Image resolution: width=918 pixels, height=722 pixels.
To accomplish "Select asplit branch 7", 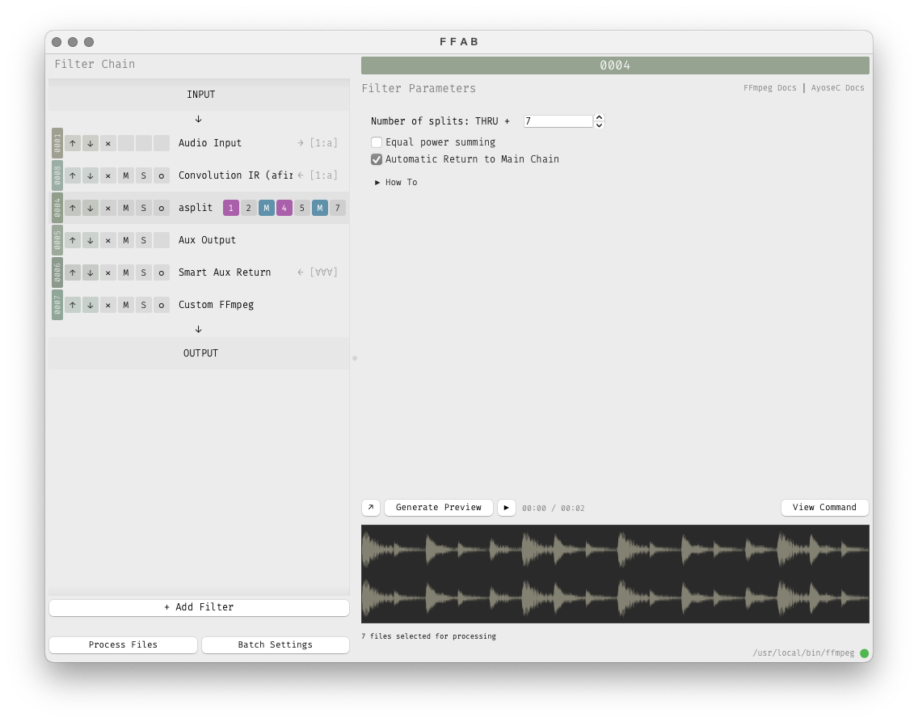I will (x=338, y=208).
